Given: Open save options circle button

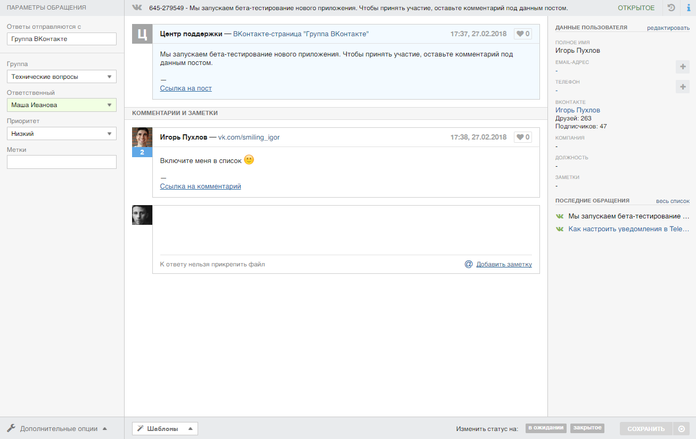Looking at the screenshot, I should pos(681,429).
